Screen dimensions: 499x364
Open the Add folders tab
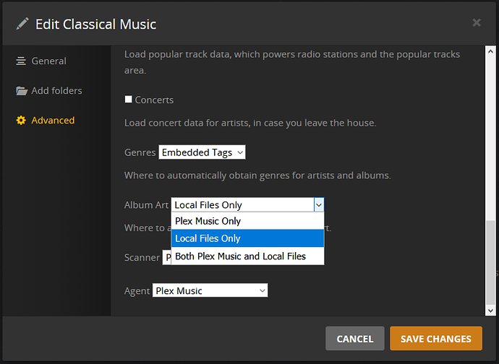56,91
